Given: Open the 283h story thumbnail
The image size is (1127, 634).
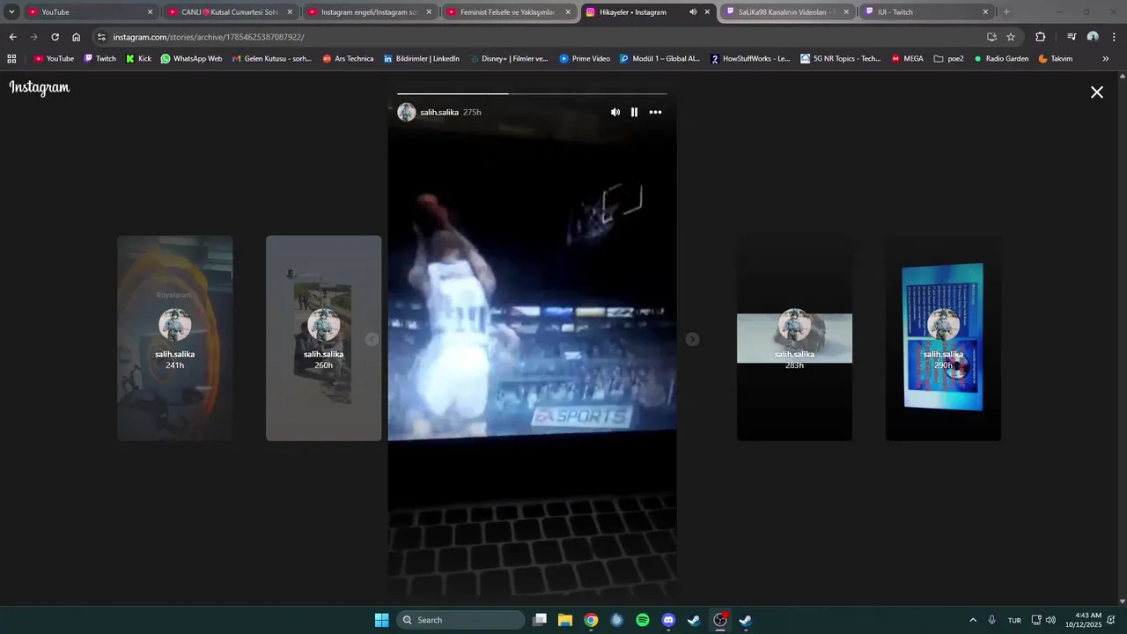Looking at the screenshot, I should click(x=794, y=338).
